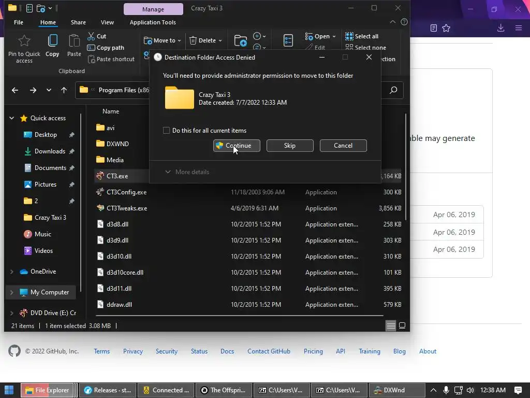Open Application Tools tab
Screen dimensions: 530x398
(x=153, y=22)
